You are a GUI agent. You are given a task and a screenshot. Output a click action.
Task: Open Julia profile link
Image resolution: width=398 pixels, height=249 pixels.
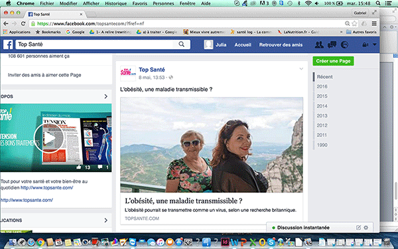[221, 44]
